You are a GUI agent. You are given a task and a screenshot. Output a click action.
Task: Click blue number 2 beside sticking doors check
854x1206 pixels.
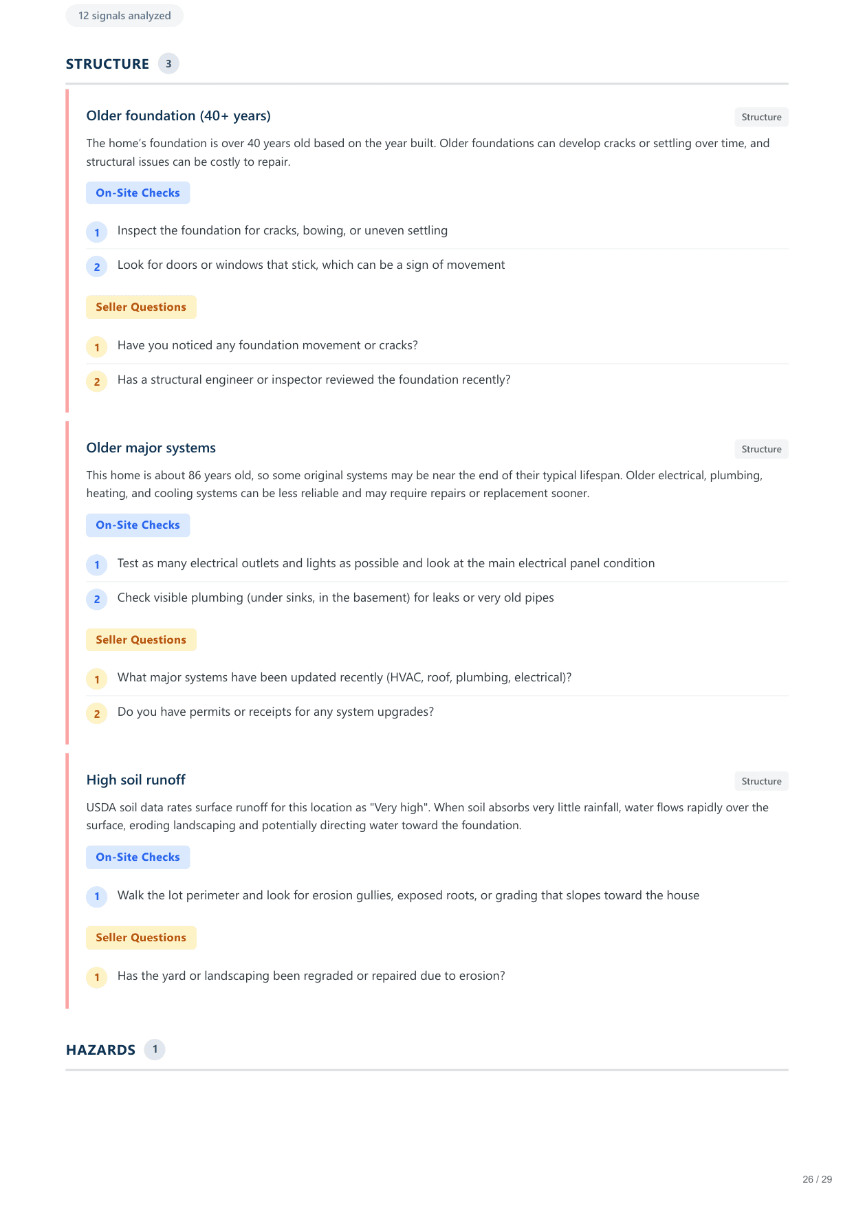tap(97, 267)
